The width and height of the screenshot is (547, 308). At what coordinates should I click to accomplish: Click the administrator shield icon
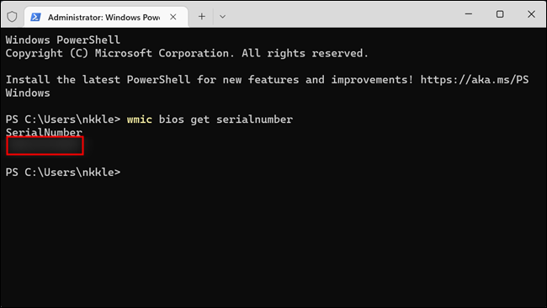13,16
